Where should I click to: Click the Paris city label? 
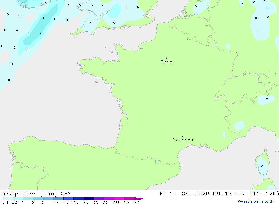[x=166, y=62]
